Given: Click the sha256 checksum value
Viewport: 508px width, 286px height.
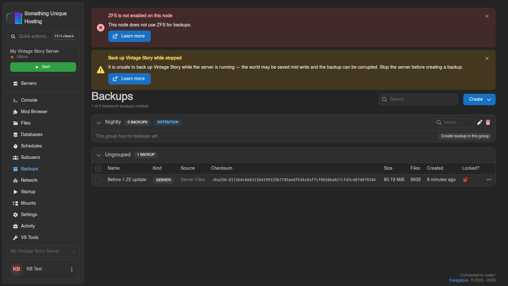Looking at the screenshot, I should click(x=294, y=180).
